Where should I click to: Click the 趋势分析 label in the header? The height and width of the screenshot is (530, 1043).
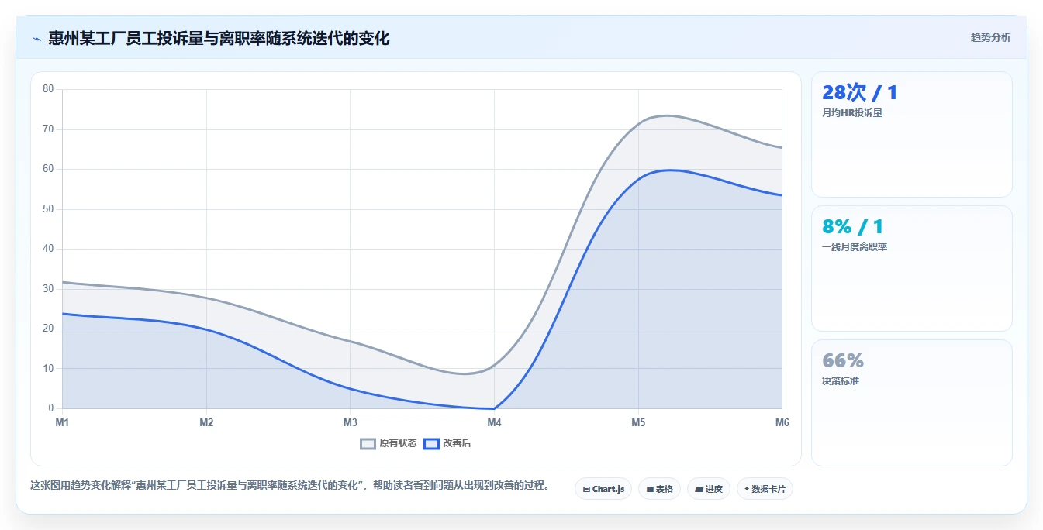[x=990, y=37]
